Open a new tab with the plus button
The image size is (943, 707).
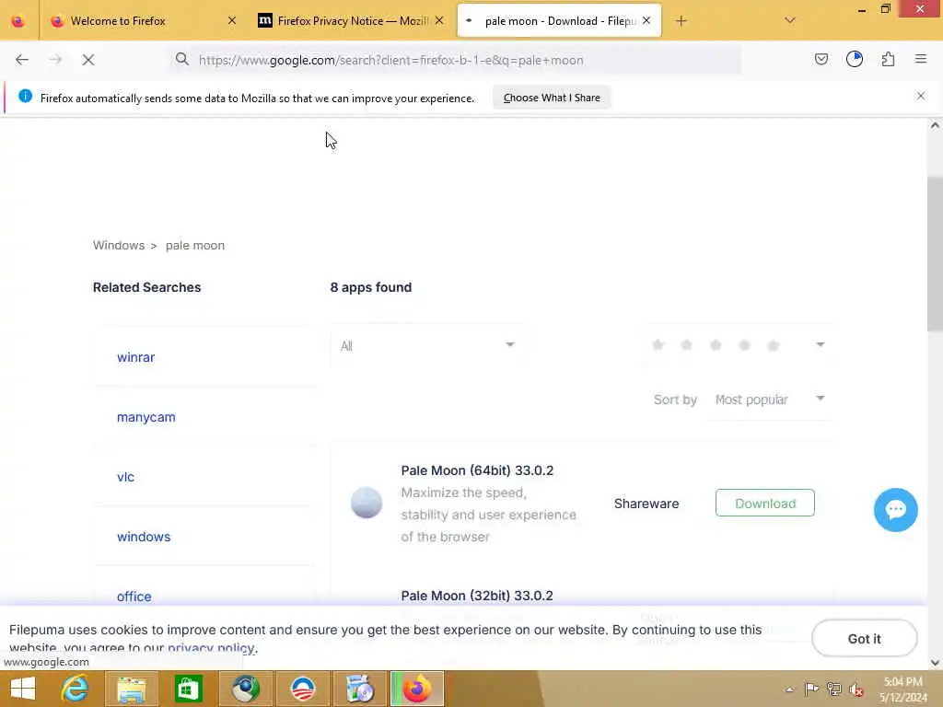pos(681,21)
